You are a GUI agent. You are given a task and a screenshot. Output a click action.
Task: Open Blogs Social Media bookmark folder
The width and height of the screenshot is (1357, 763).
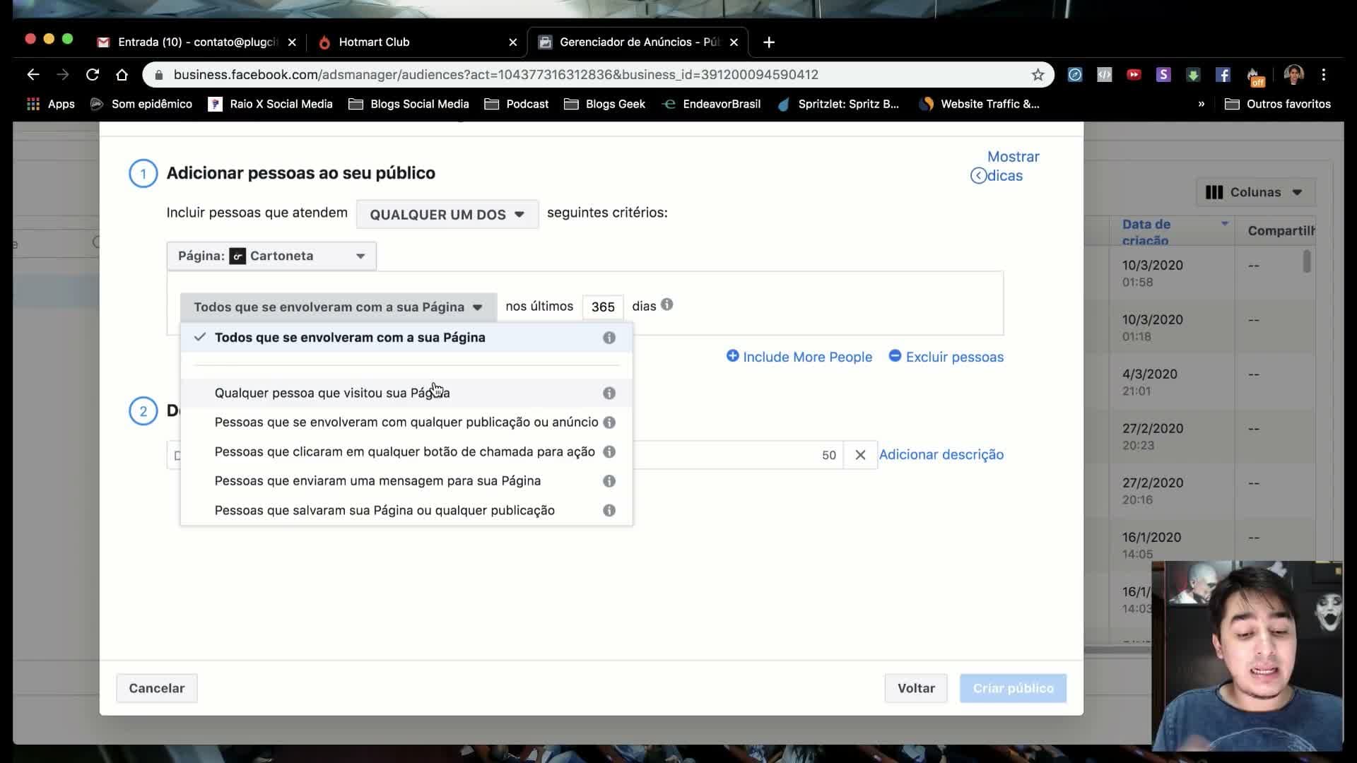click(x=409, y=104)
